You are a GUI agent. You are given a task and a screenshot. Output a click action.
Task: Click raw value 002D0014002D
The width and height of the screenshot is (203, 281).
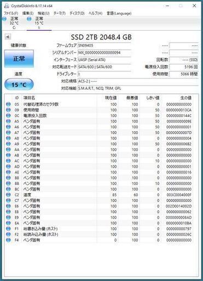[179, 206]
